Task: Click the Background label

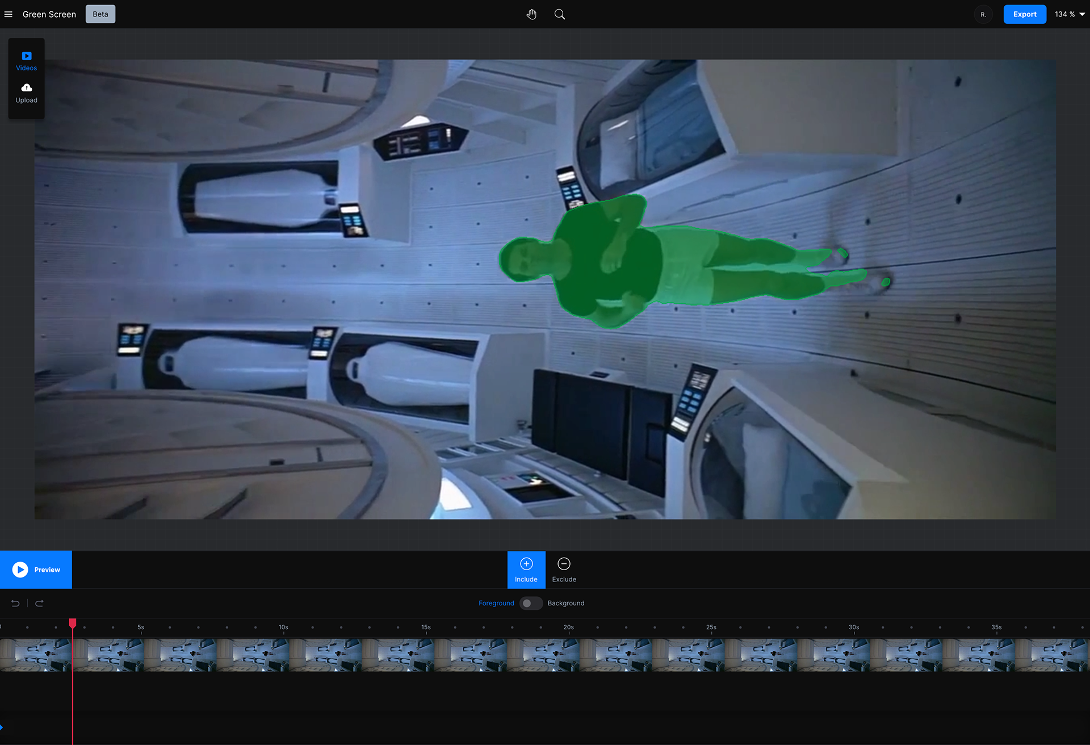Action: click(x=566, y=603)
